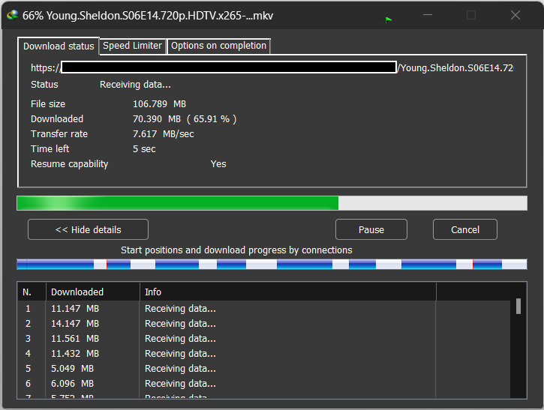Select connection row with 6.096 MB
Screen dimensions: 544x410
pyautogui.click(x=263, y=383)
